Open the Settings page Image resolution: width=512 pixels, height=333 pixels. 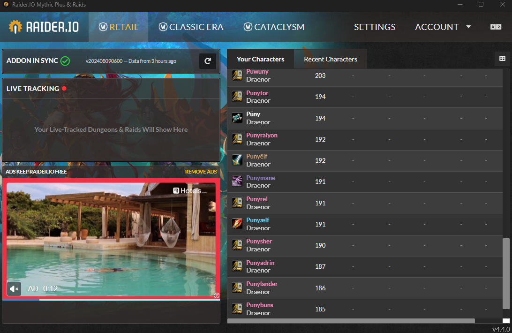point(375,27)
